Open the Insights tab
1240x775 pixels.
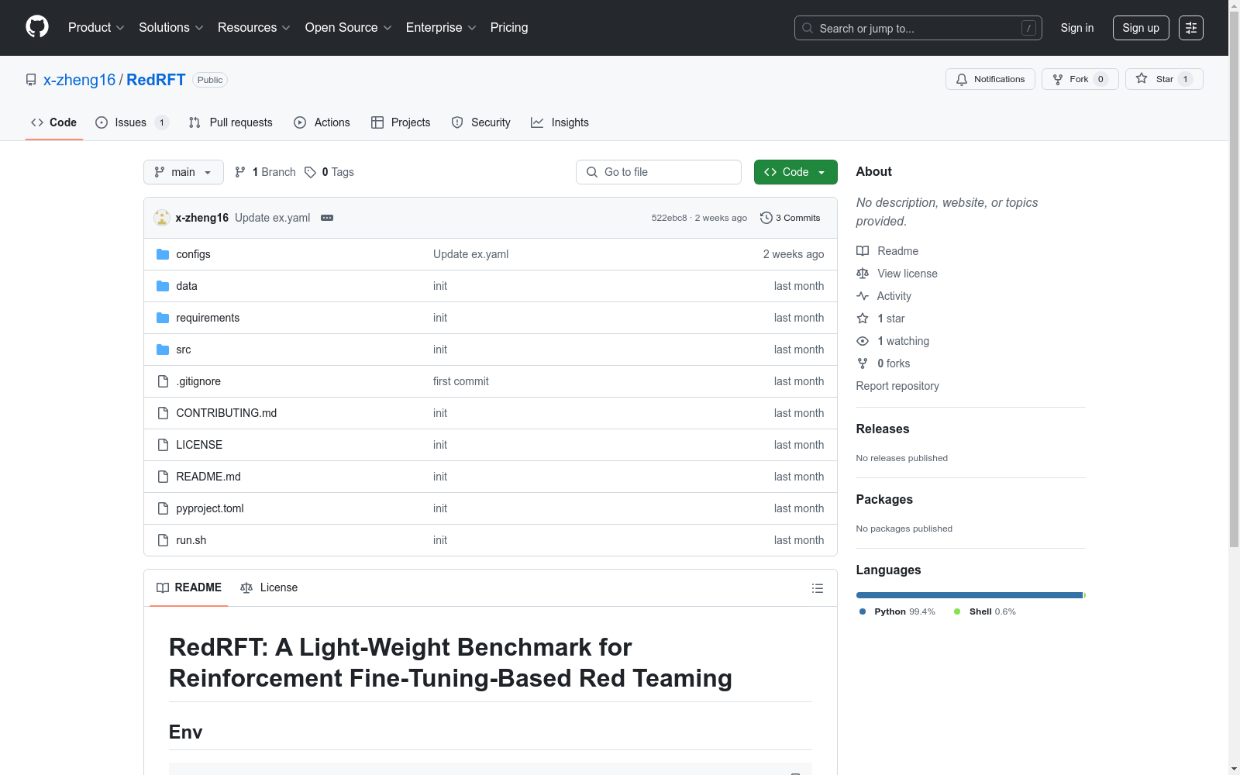click(560, 122)
